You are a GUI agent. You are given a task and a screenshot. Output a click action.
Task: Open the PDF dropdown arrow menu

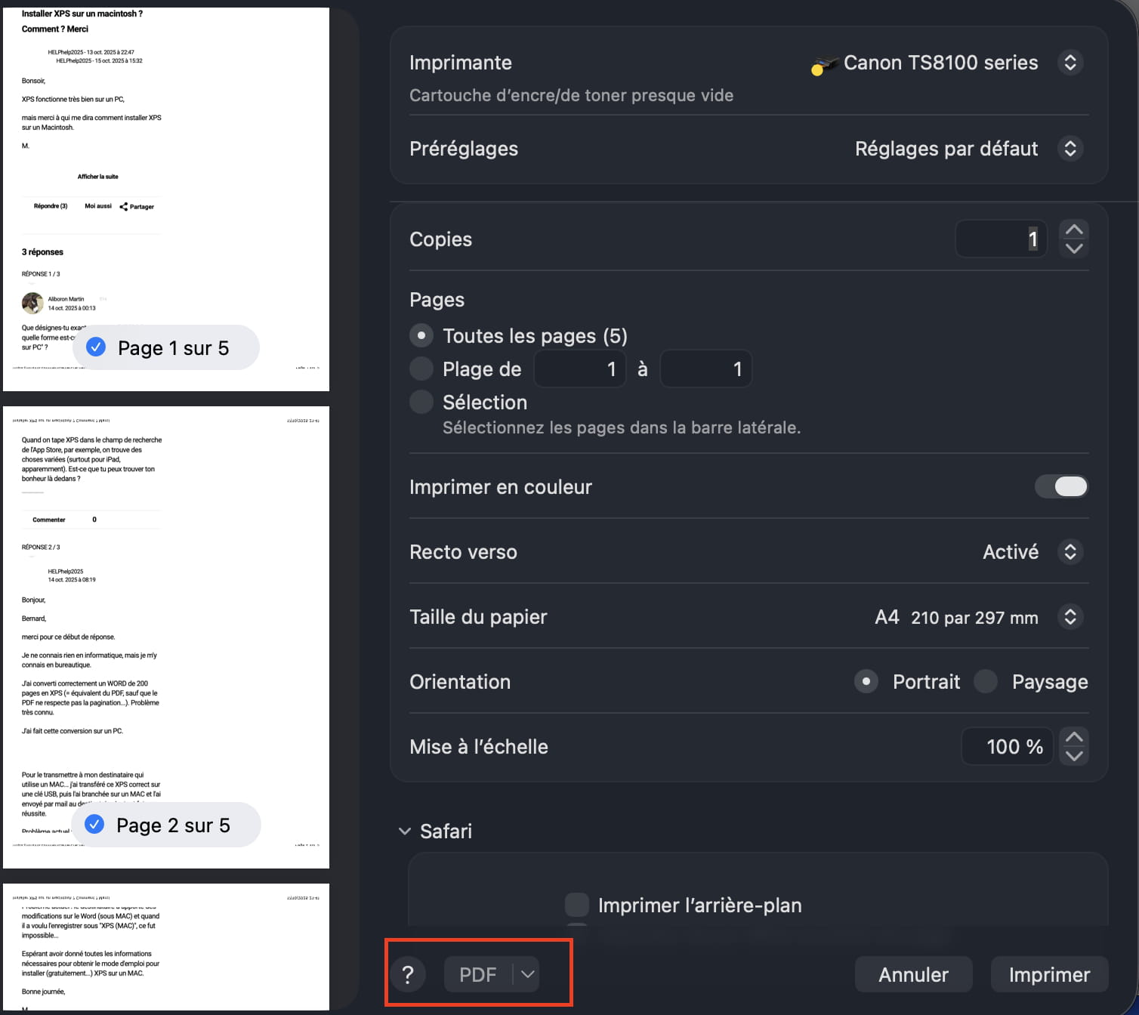pyautogui.click(x=527, y=974)
